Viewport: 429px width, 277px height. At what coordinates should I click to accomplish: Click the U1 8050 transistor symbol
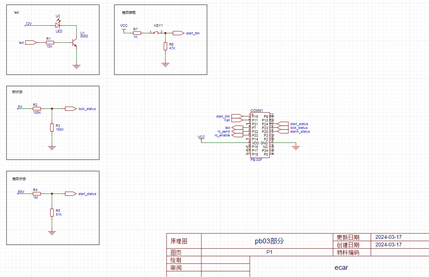75,43
